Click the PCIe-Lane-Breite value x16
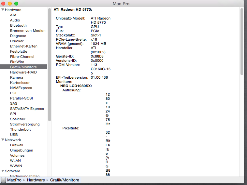Image resolution: width=247 pixels, height=185 pixels. (94, 39)
